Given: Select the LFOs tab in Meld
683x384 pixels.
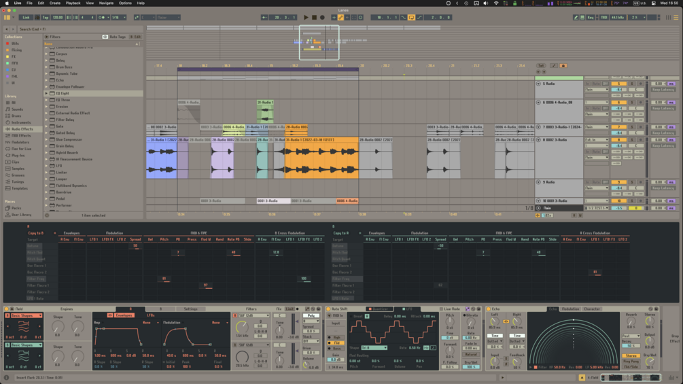Looking at the screenshot, I should [151, 315].
